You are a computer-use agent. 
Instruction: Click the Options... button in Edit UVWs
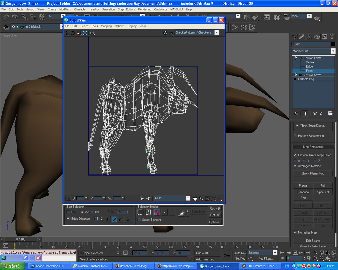tap(215, 222)
